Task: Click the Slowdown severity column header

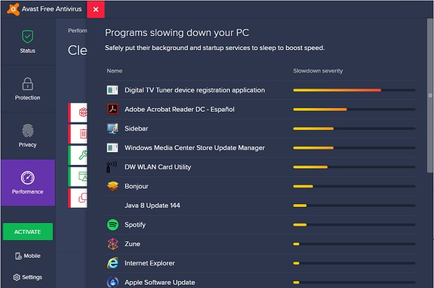Action: [318, 71]
